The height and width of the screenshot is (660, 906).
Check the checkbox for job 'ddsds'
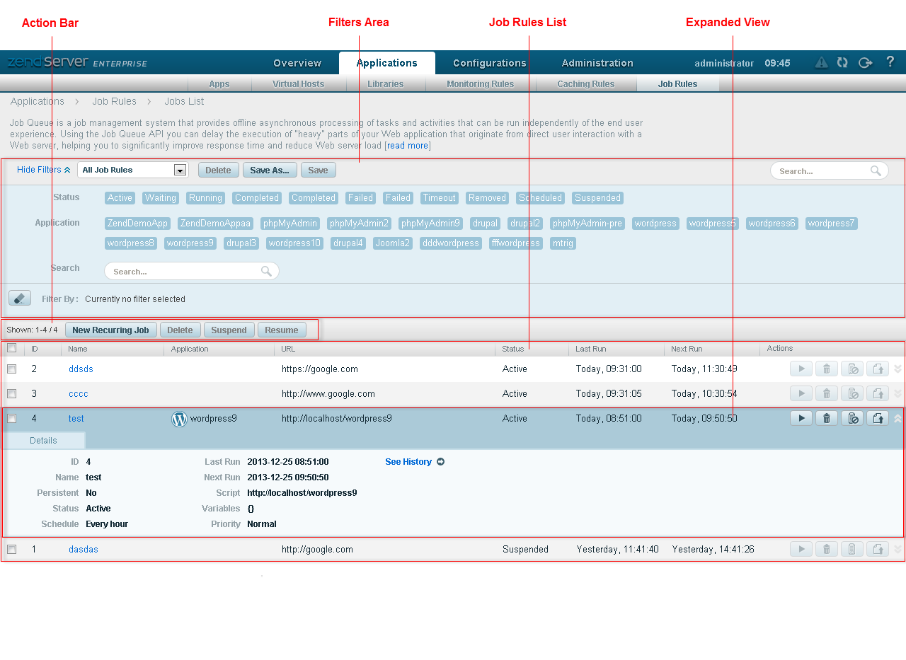click(12, 369)
